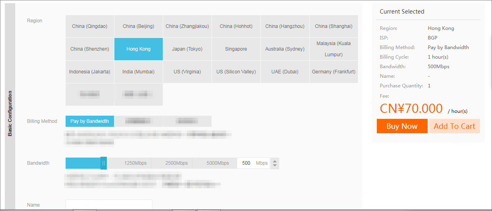Viewport: 492px width, 211px height.
Task: Select the UAE (Dubai) region
Action: pos(285,72)
